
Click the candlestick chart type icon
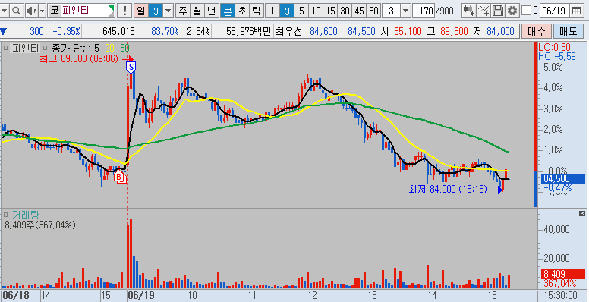pos(468,11)
